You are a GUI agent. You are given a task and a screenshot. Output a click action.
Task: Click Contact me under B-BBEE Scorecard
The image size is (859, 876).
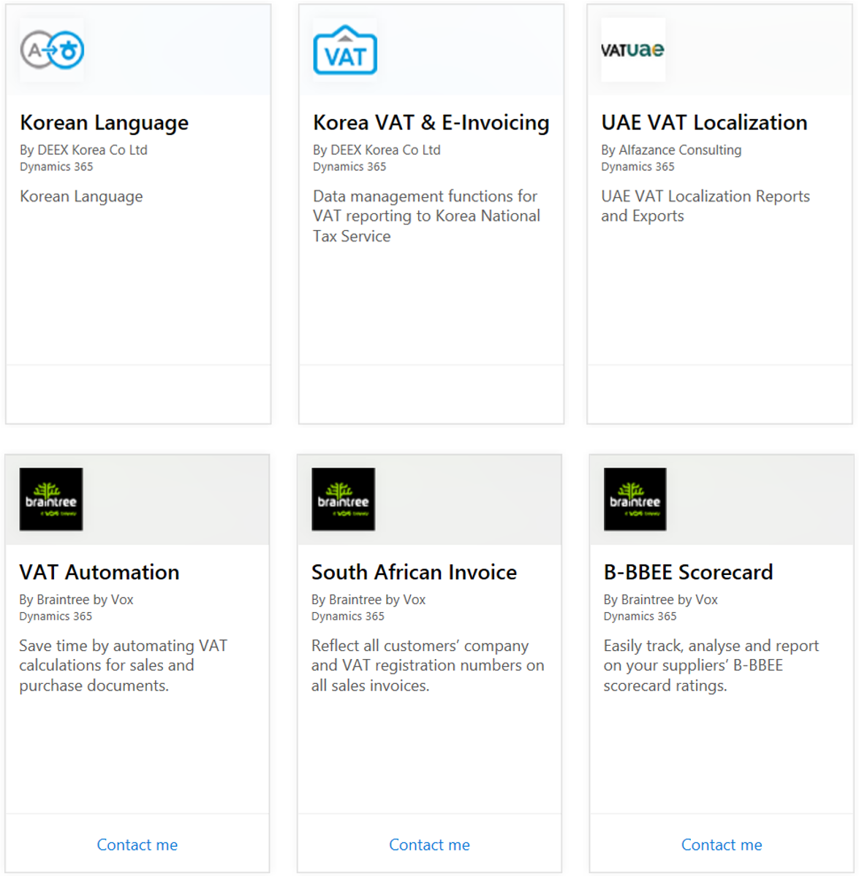[x=721, y=845]
